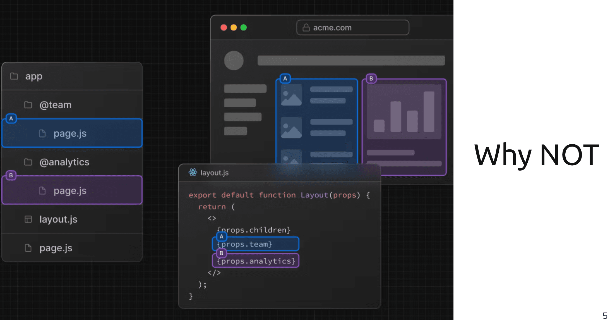Click the app folder icon
Screen dimensions: 610x320
(x=14, y=76)
